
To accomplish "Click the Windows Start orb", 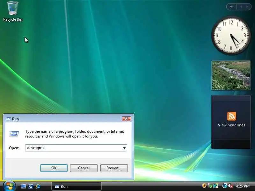I will point(9,186).
